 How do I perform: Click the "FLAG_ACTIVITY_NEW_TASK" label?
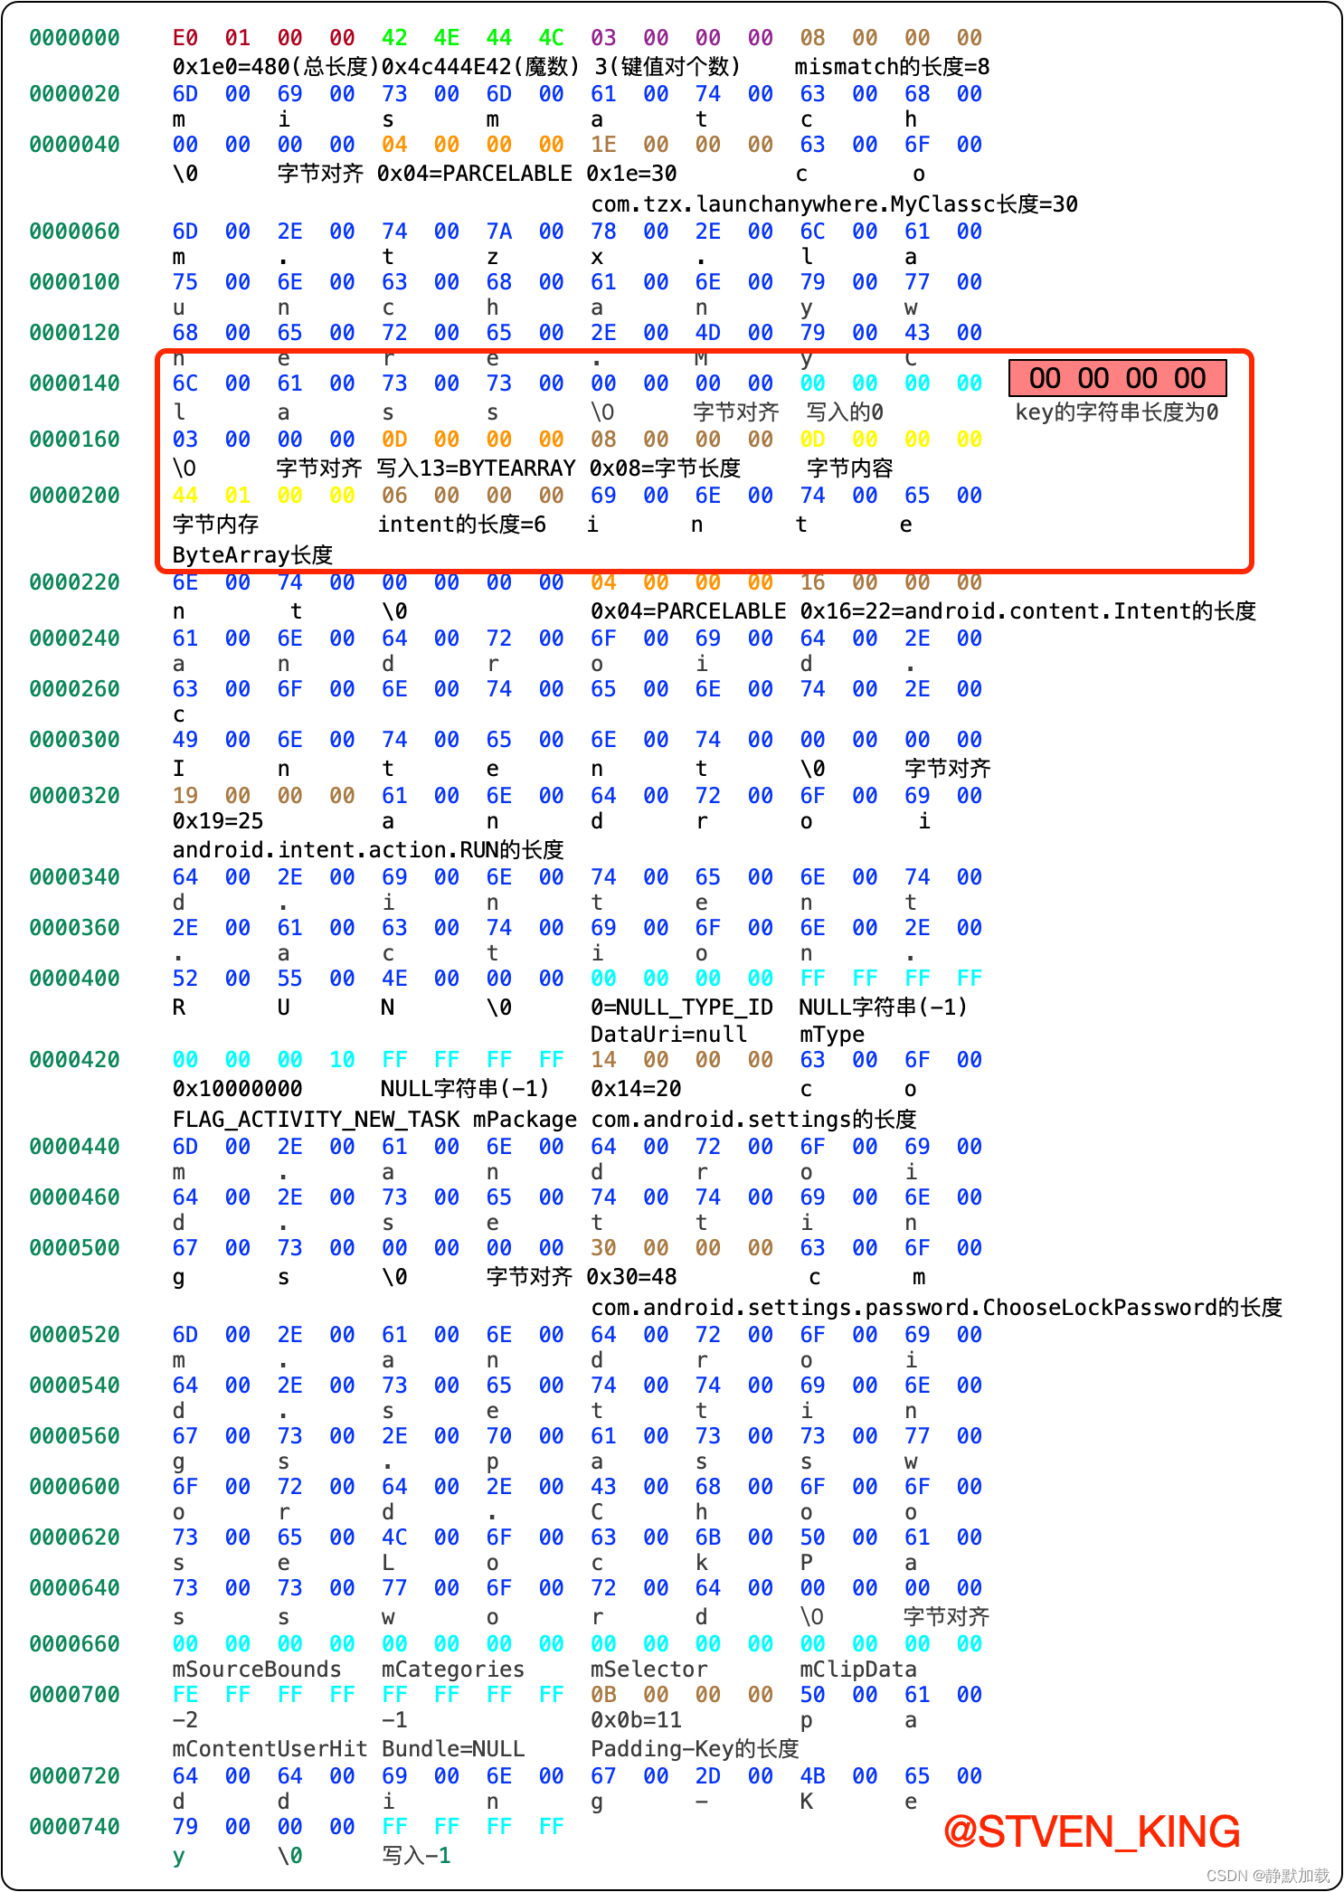pyautogui.click(x=316, y=1119)
